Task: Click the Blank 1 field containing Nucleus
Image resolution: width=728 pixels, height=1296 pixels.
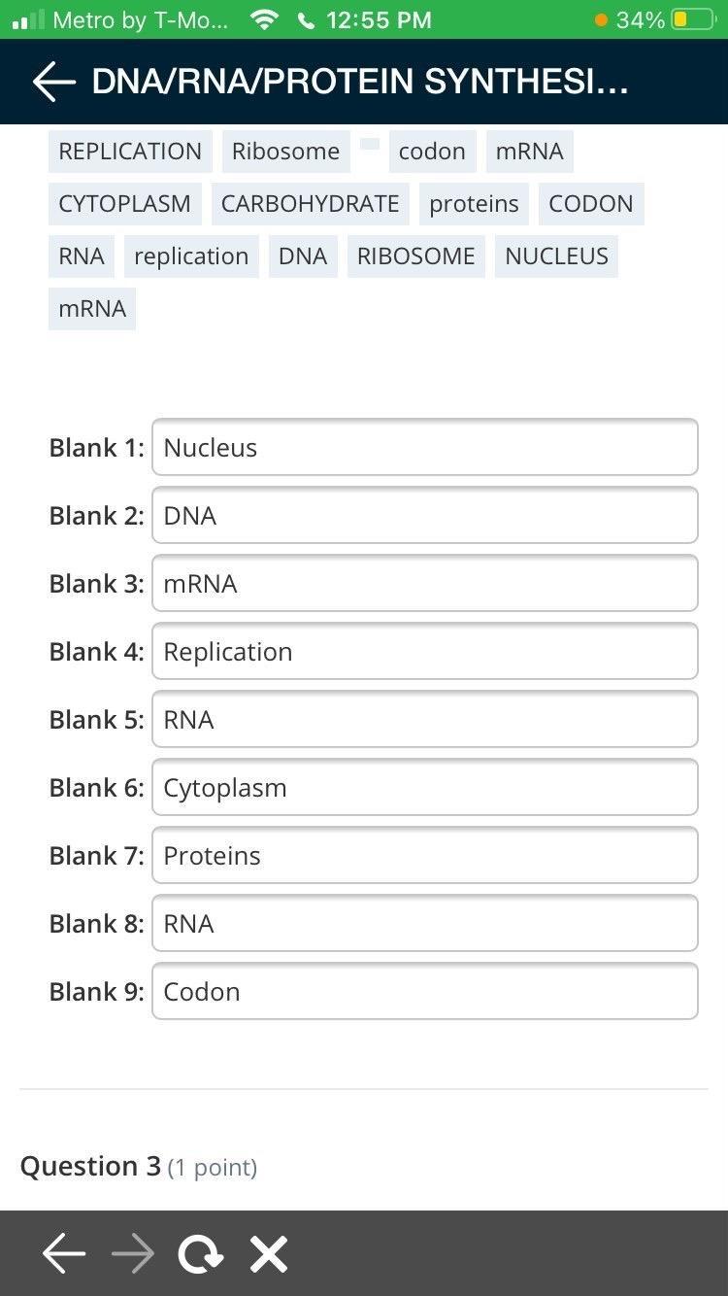Action: [424, 448]
